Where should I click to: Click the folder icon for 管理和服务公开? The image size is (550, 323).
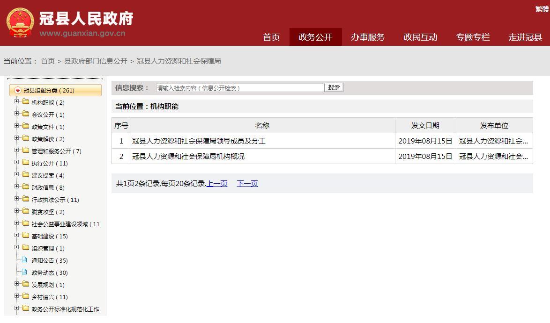coord(26,151)
